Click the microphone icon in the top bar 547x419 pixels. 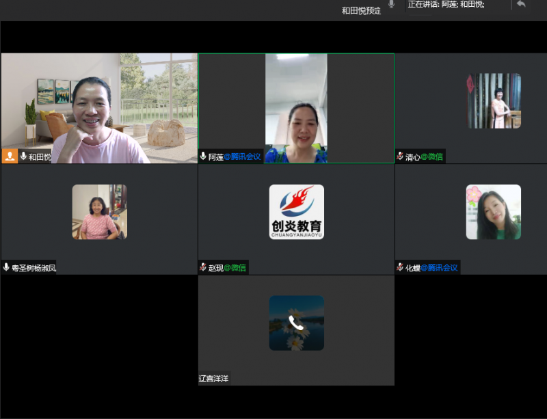[392, 5]
